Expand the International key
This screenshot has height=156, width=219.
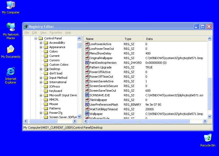[x=41, y=82]
